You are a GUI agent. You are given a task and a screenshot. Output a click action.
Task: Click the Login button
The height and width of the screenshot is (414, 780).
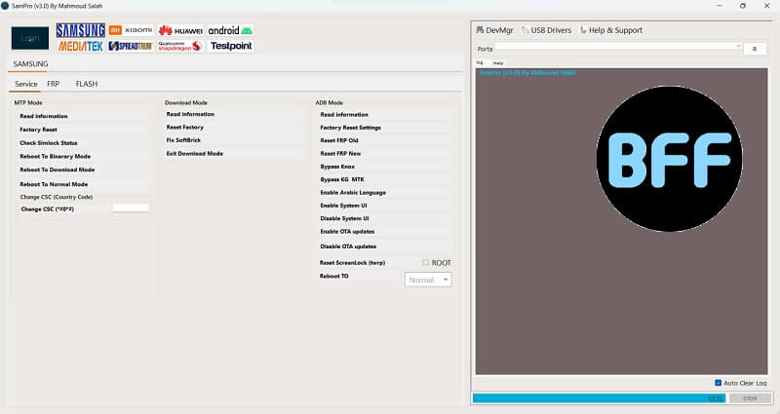[30, 38]
